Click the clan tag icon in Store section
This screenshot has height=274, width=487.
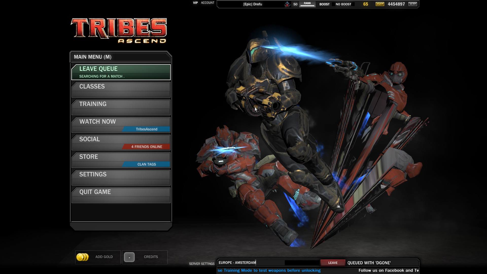[147, 164]
